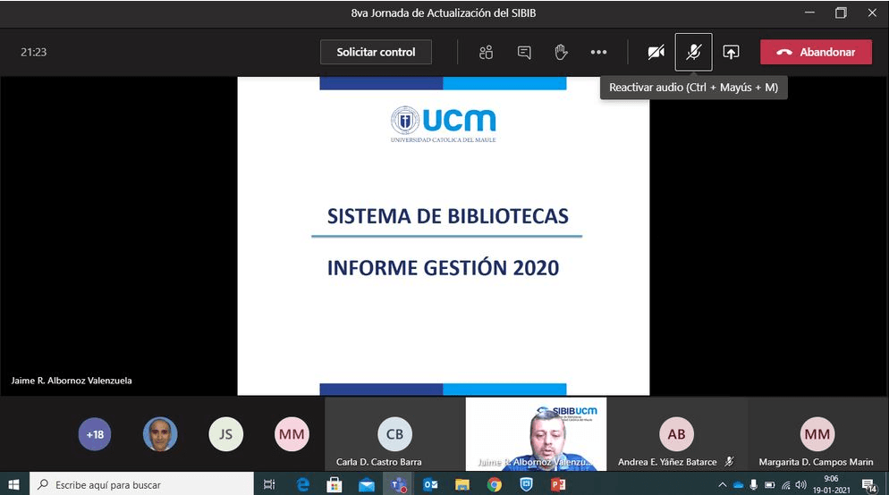Open the system volume control

click(x=800, y=484)
